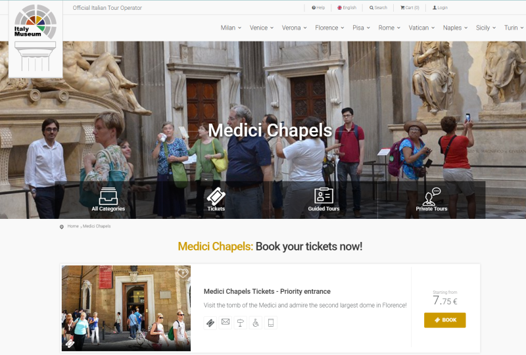The height and width of the screenshot is (355, 526).
Task: Open the Vatican menu item
Action: click(421, 28)
